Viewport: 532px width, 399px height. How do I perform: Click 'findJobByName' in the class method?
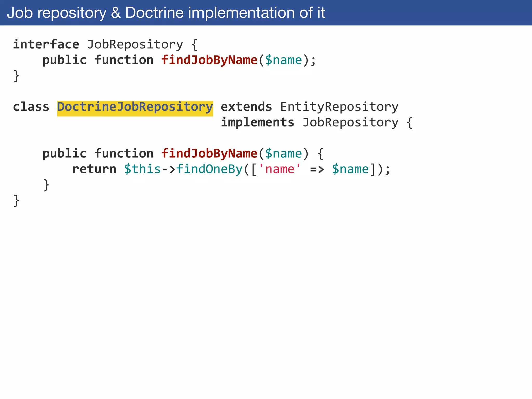209,154
